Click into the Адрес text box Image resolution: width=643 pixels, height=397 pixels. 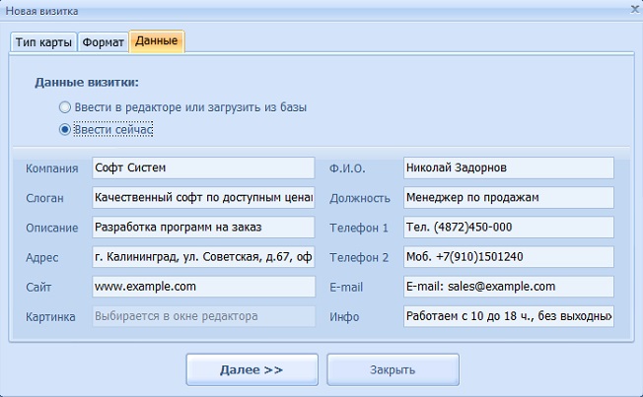tap(203, 257)
